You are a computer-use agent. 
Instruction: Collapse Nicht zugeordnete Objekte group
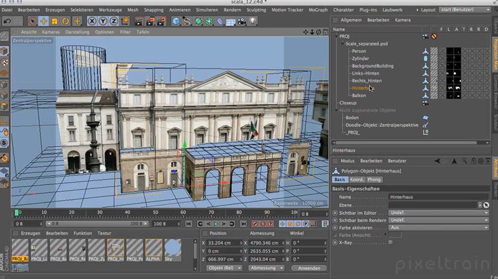(x=337, y=110)
